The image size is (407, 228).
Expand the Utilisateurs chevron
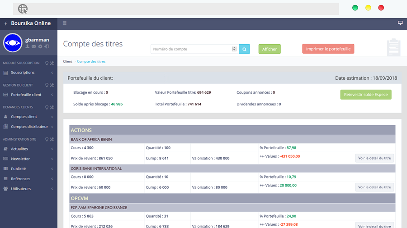coord(52,189)
